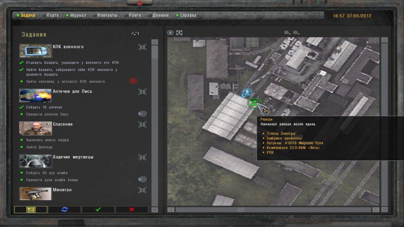
Task: Select objective Собрать 10 аптечек
Action: pyautogui.click(x=44, y=107)
